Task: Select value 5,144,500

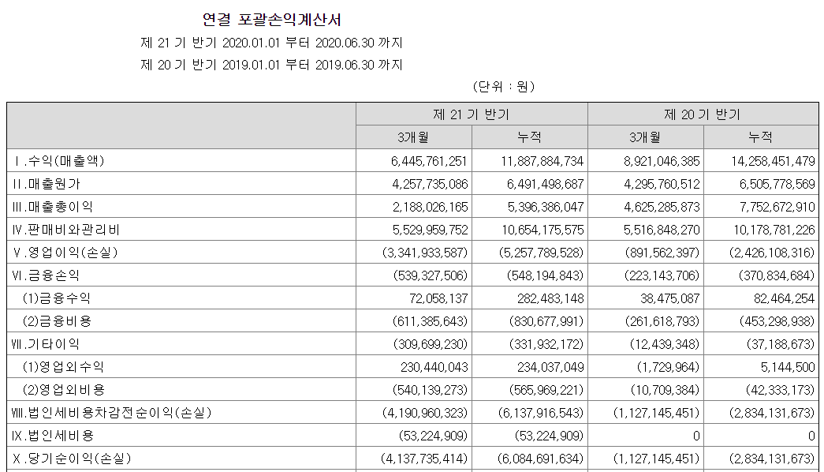Action: [787, 367]
